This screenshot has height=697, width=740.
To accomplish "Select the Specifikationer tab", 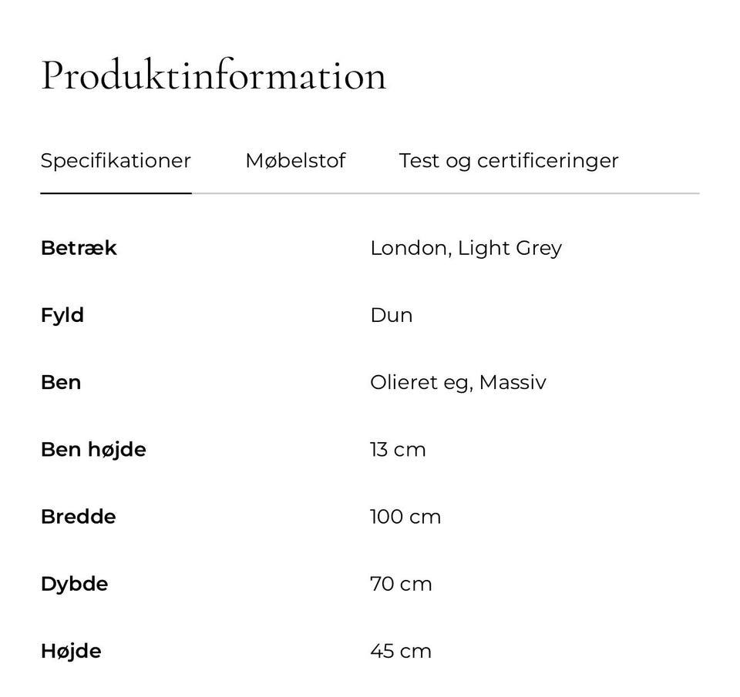I will click(116, 161).
